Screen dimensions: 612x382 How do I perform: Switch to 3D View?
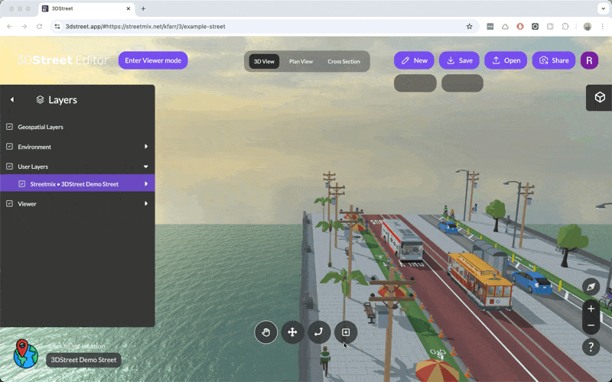(264, 61)
